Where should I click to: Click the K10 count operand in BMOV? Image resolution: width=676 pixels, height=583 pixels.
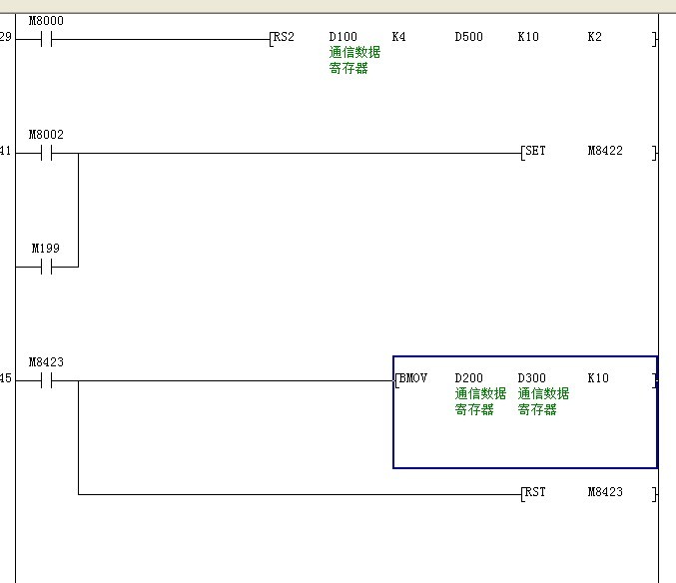tap(598, 378)
